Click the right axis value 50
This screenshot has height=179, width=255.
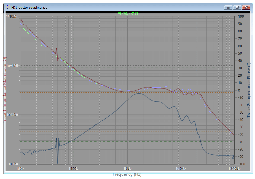coord(240,53)
